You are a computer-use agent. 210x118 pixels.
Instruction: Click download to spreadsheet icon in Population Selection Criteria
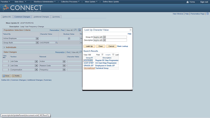click(x=79, y=30)
